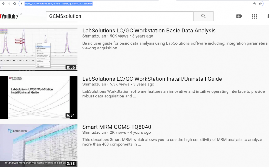Viewport: 269px width, 168px height.
Task: Reload the page with refresh icon
Action: [x=15, y=4]
